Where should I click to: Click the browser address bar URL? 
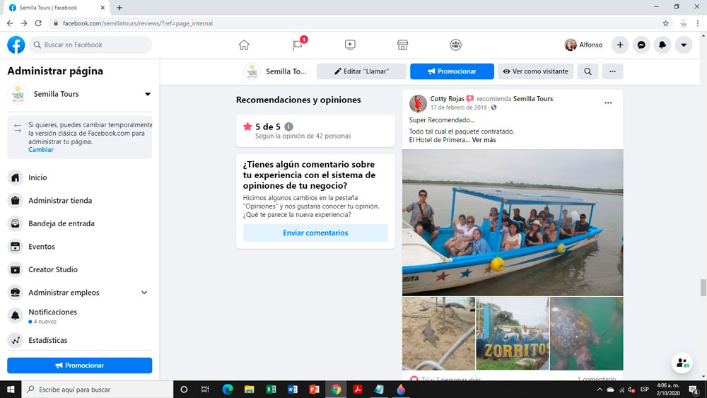coord(138,23)
